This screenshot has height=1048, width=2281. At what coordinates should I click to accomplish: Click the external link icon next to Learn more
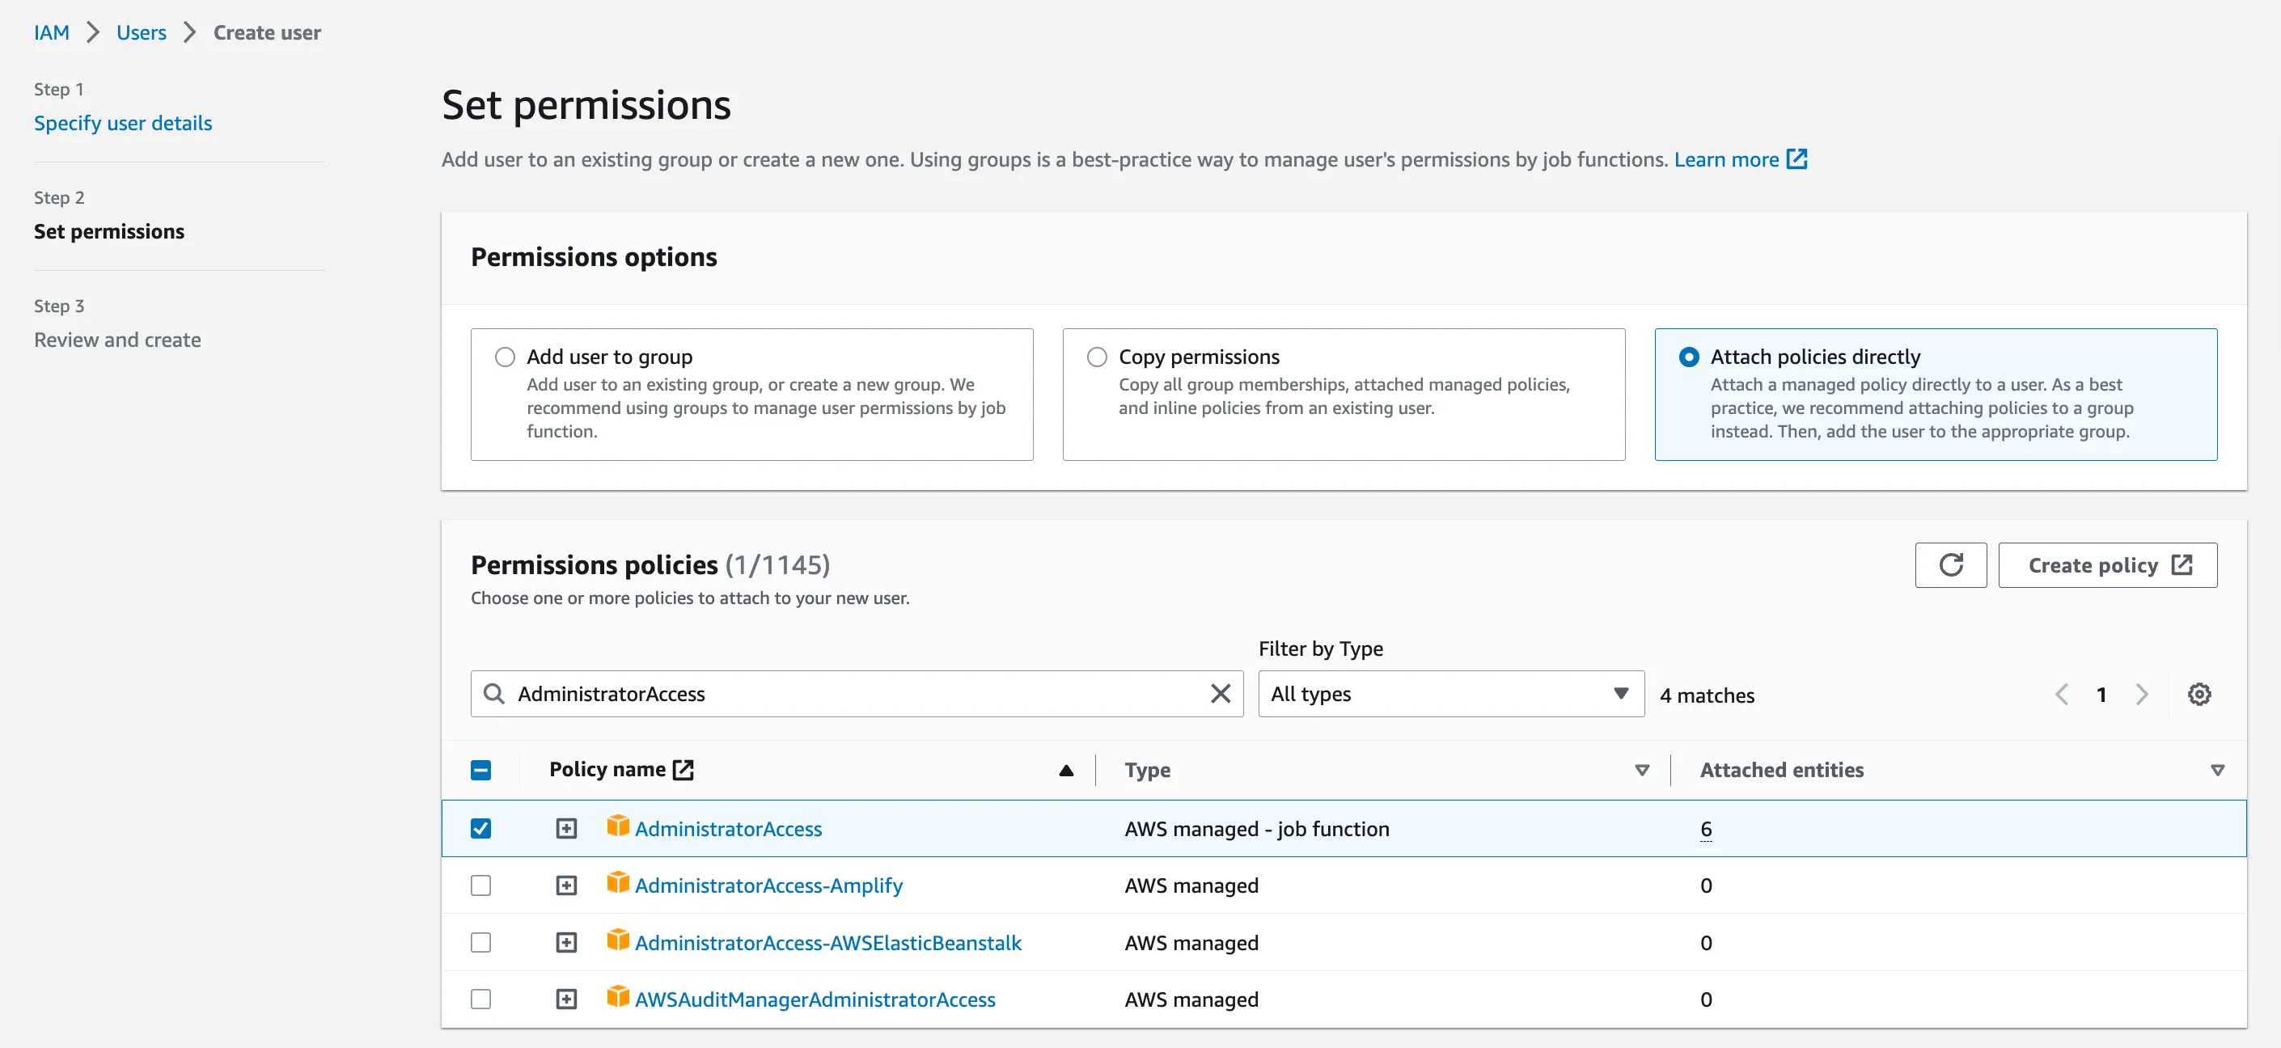1796,159
